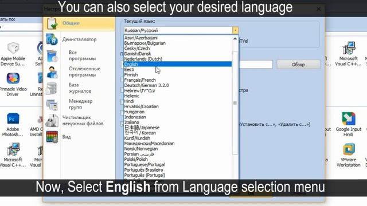Click the language list scrollbar thumb

(235, 103)
